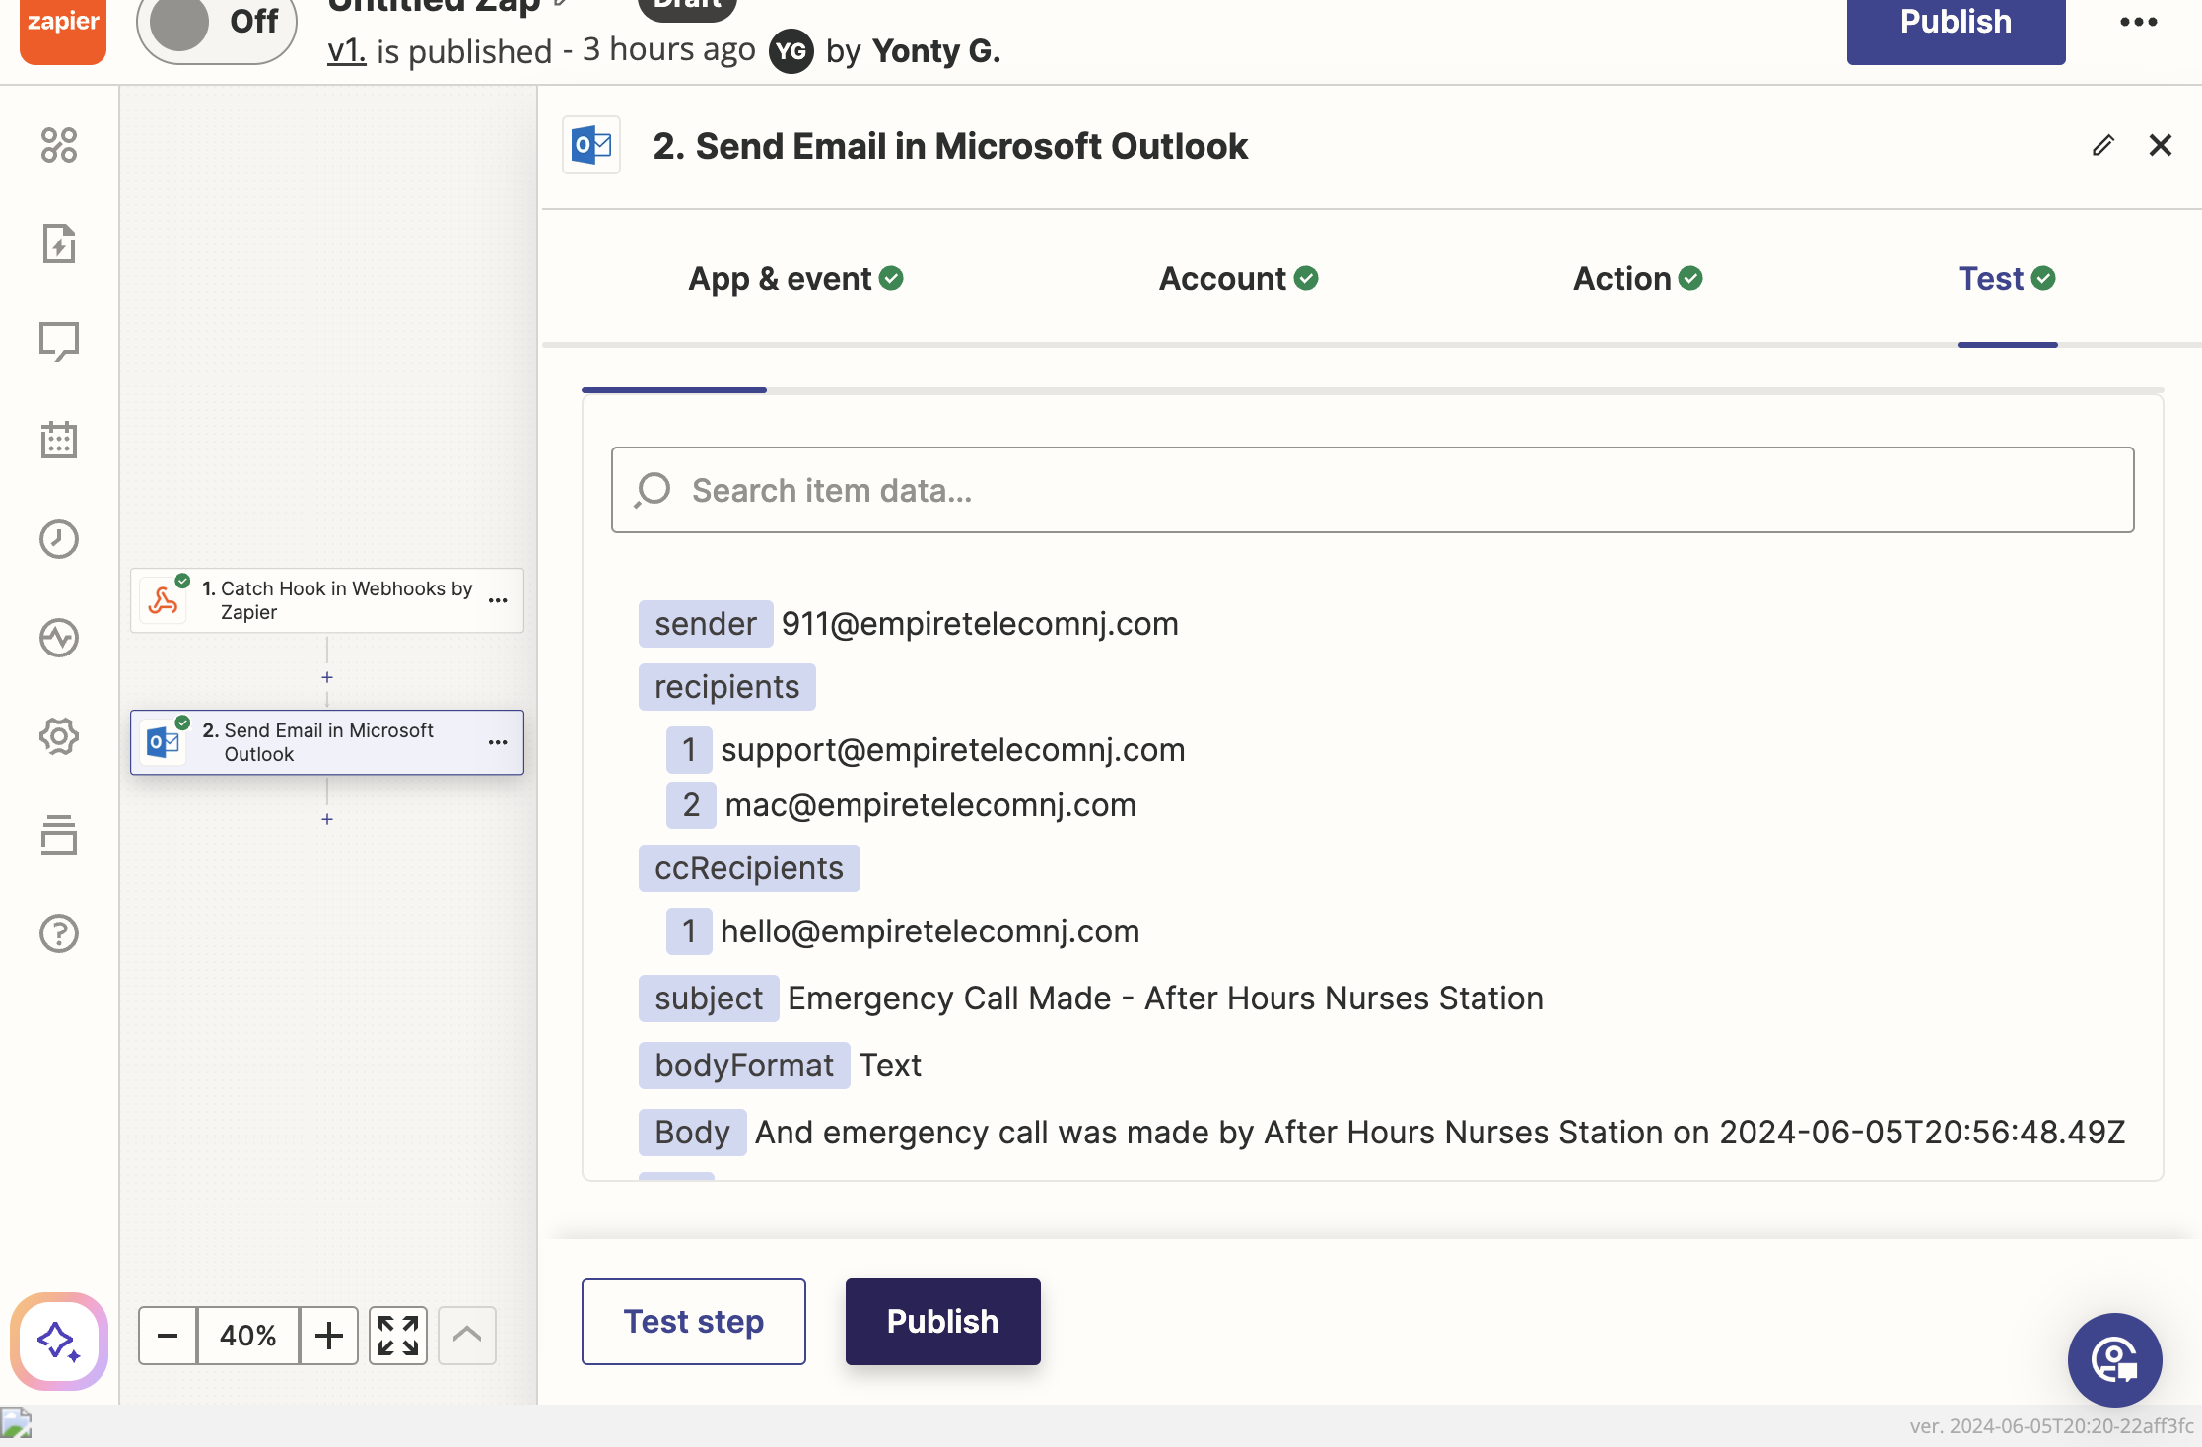Switch to Action tab

click(1637, 279)
